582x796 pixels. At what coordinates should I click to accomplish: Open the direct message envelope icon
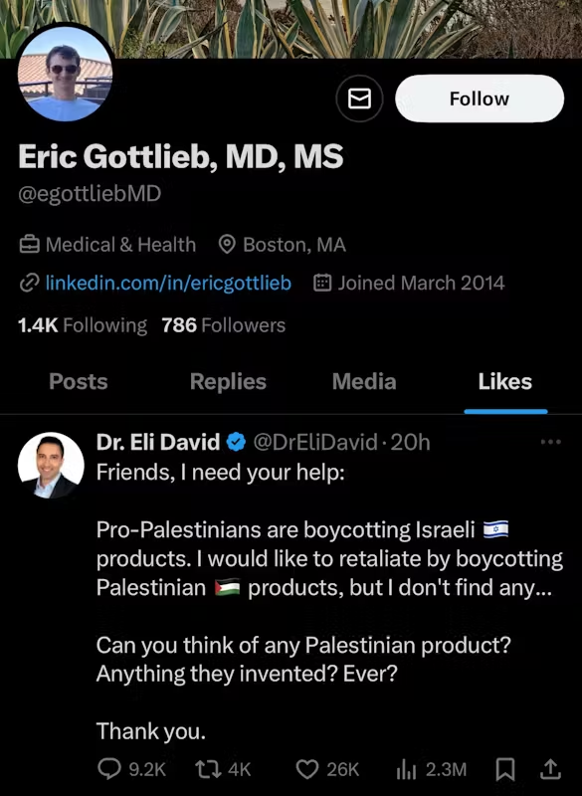360,99
